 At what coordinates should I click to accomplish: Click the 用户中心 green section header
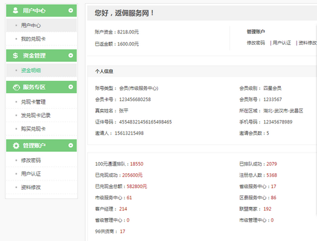coord(41,10)
